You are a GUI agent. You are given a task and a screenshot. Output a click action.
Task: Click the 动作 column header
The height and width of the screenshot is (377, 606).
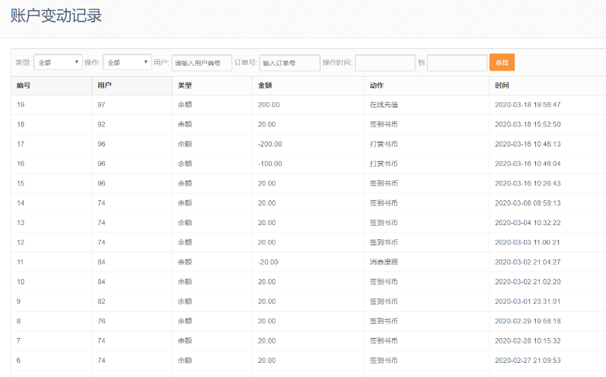377,85
